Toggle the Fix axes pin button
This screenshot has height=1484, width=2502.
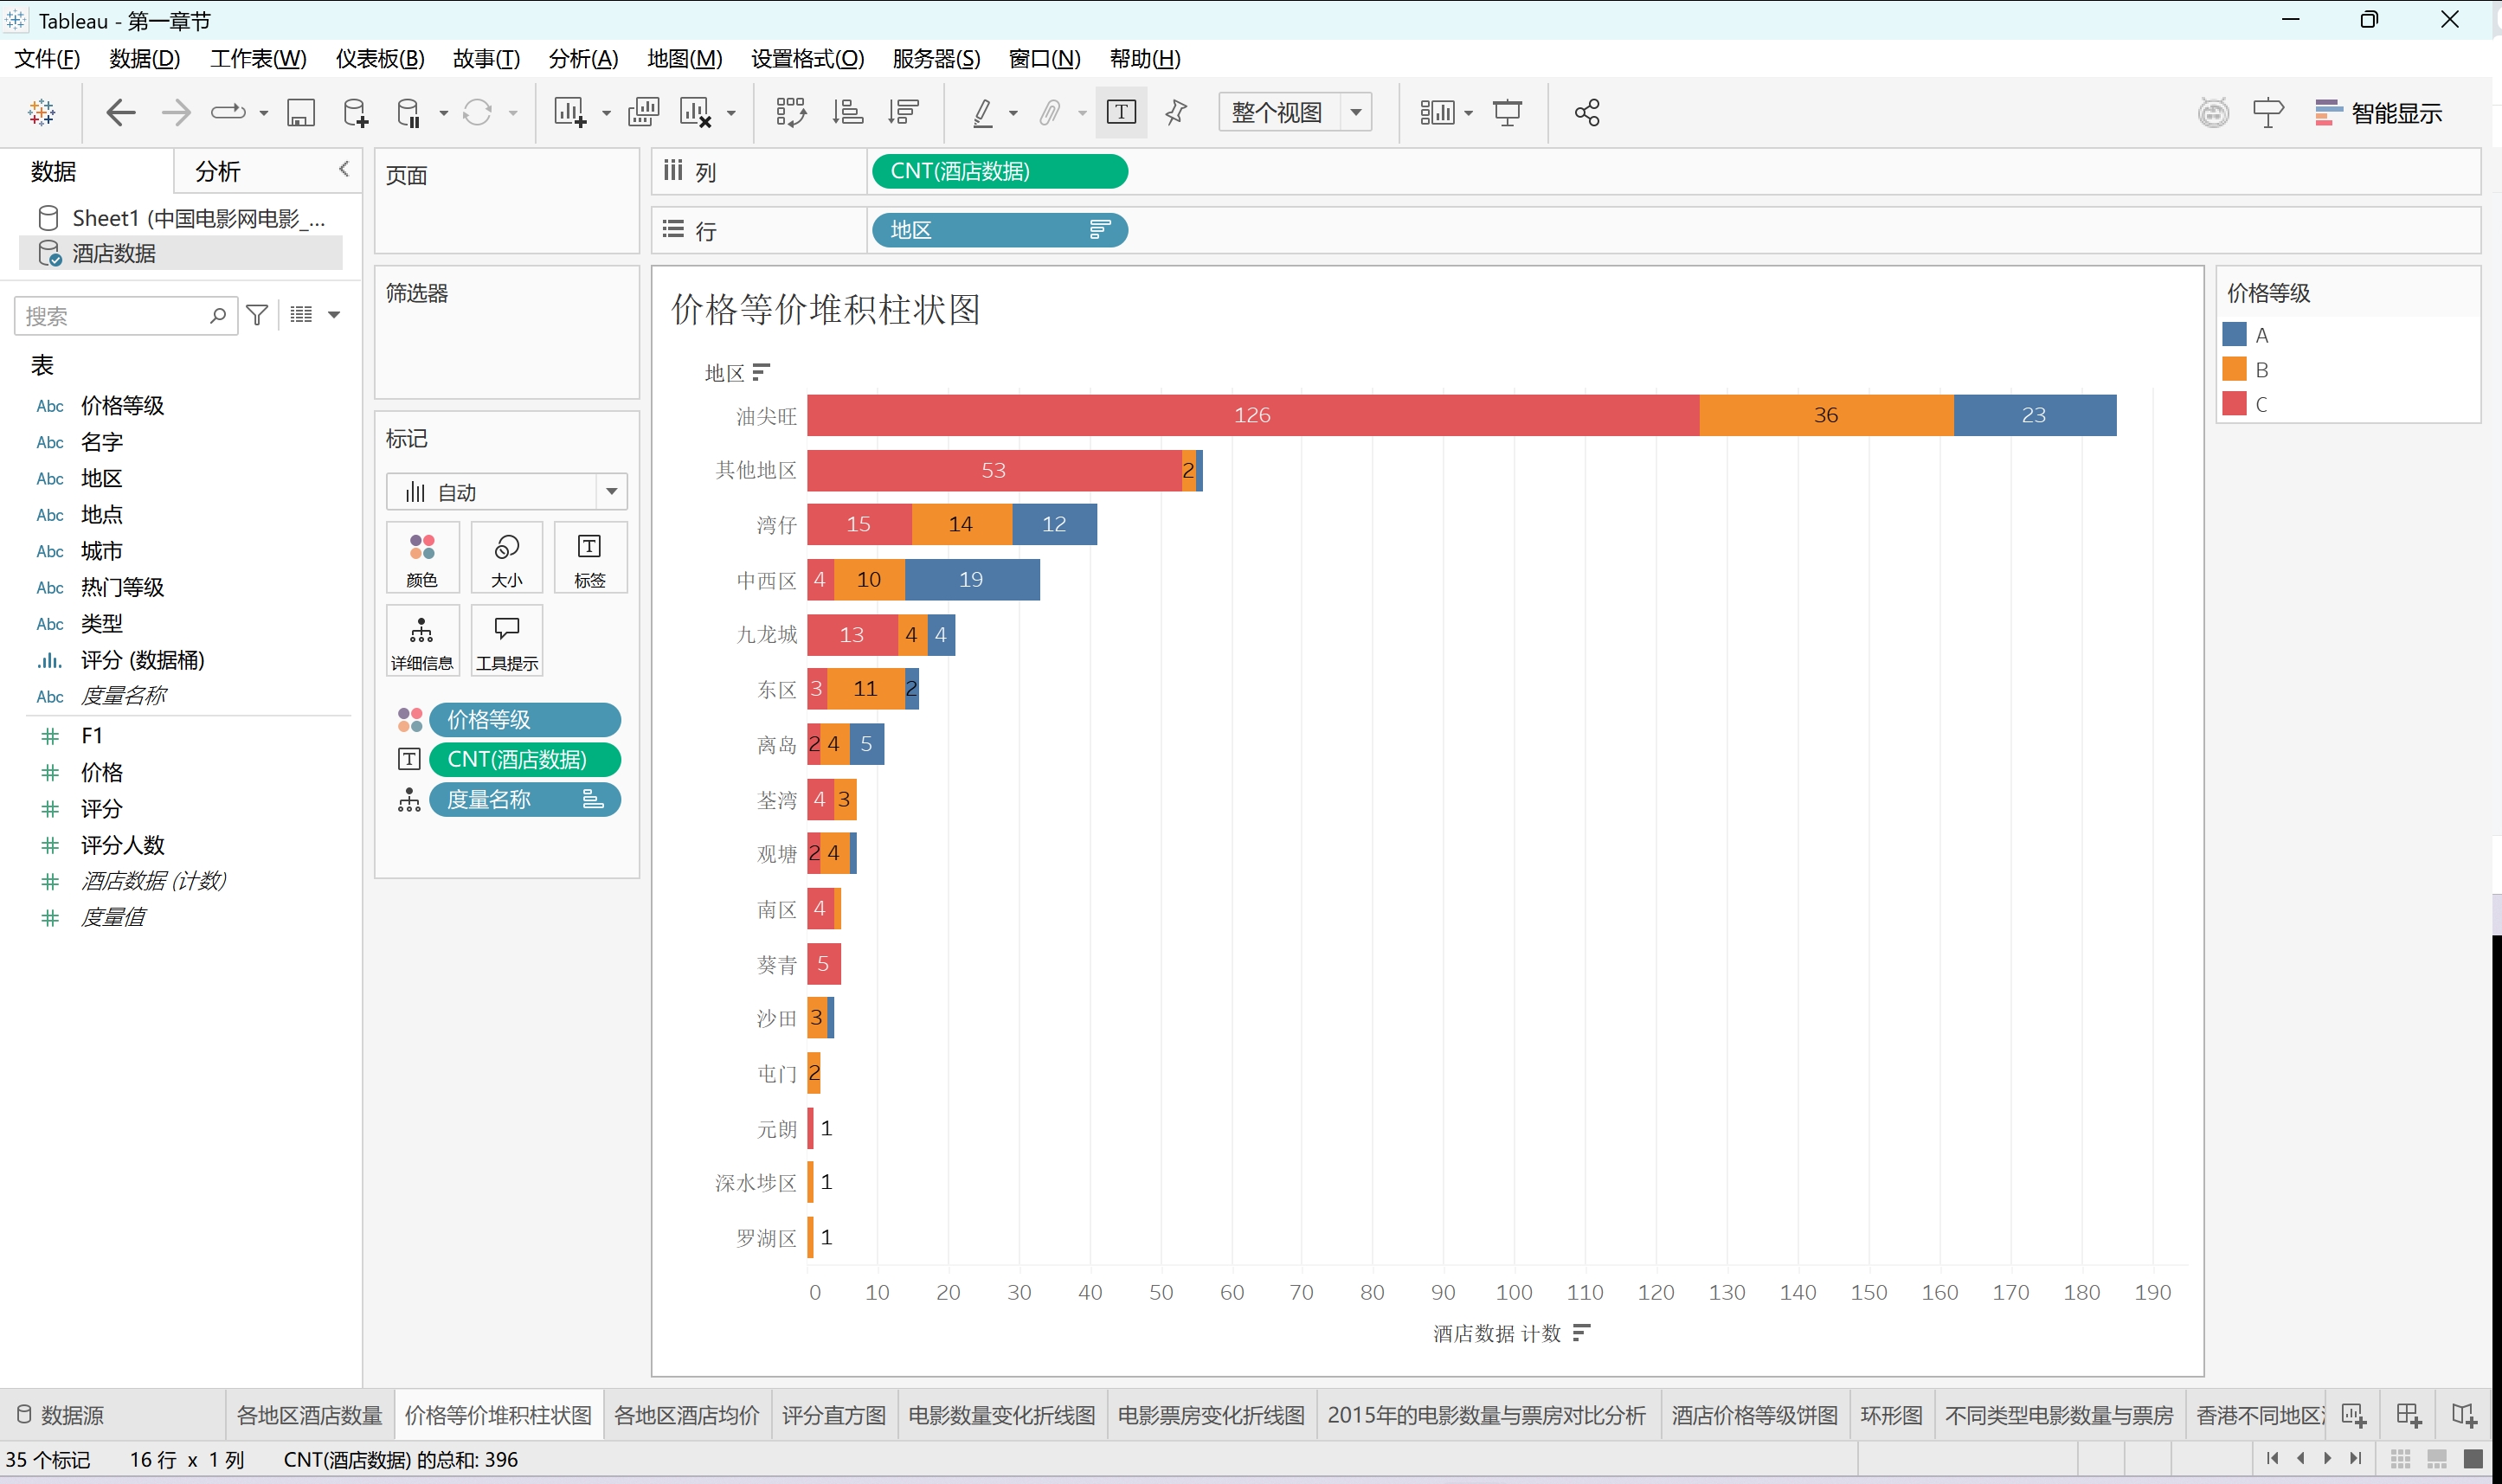pyautogui.click(x=1176, y=112)
